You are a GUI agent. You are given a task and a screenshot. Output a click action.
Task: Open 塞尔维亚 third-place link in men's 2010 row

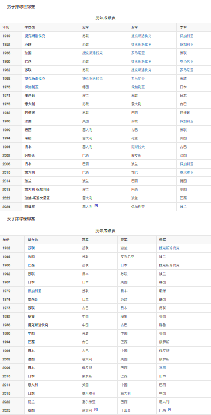pos(187,172)
